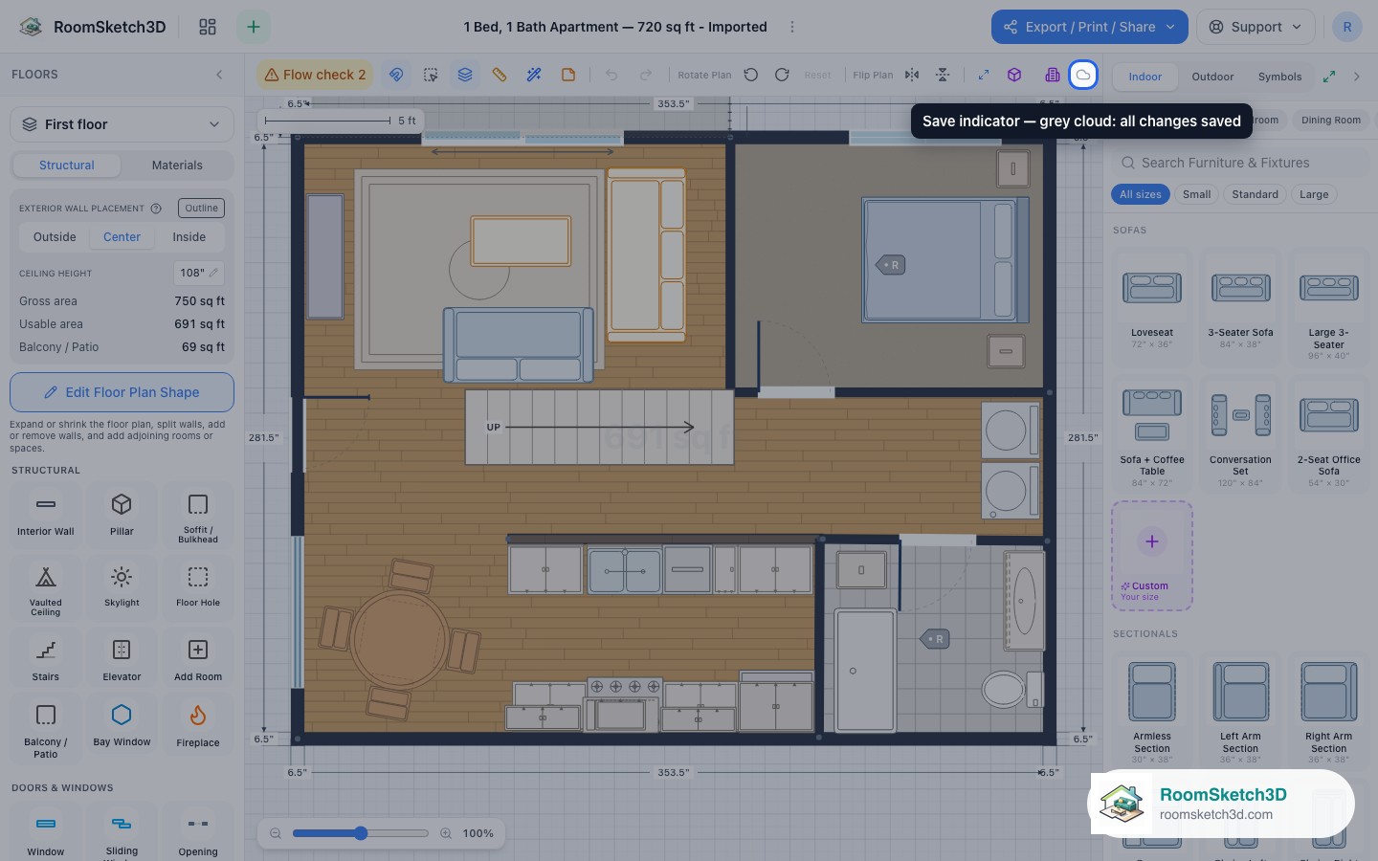Flip the plan horizontally
The image size is (1378, 861).
coord(912,75)
